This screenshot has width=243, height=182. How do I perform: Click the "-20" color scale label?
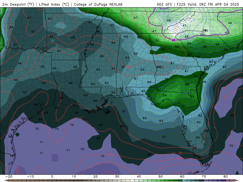9,177
